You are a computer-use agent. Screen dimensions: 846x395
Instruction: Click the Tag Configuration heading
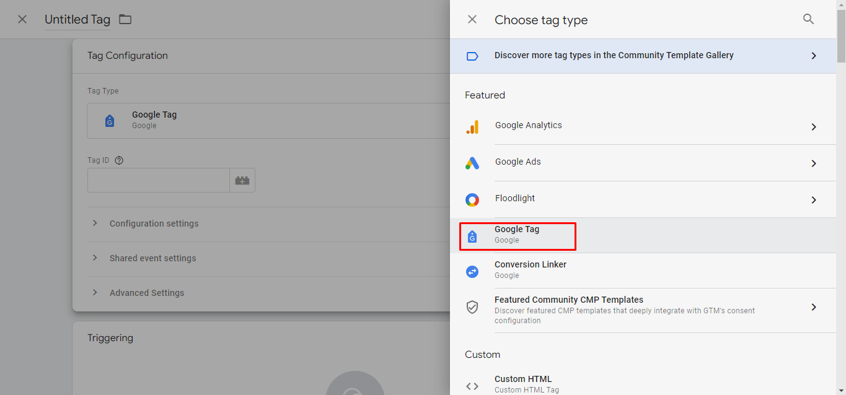(x=128, y=56)
